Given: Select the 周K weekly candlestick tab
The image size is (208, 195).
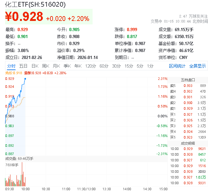Looking at the screenshot, I should 46,66.
